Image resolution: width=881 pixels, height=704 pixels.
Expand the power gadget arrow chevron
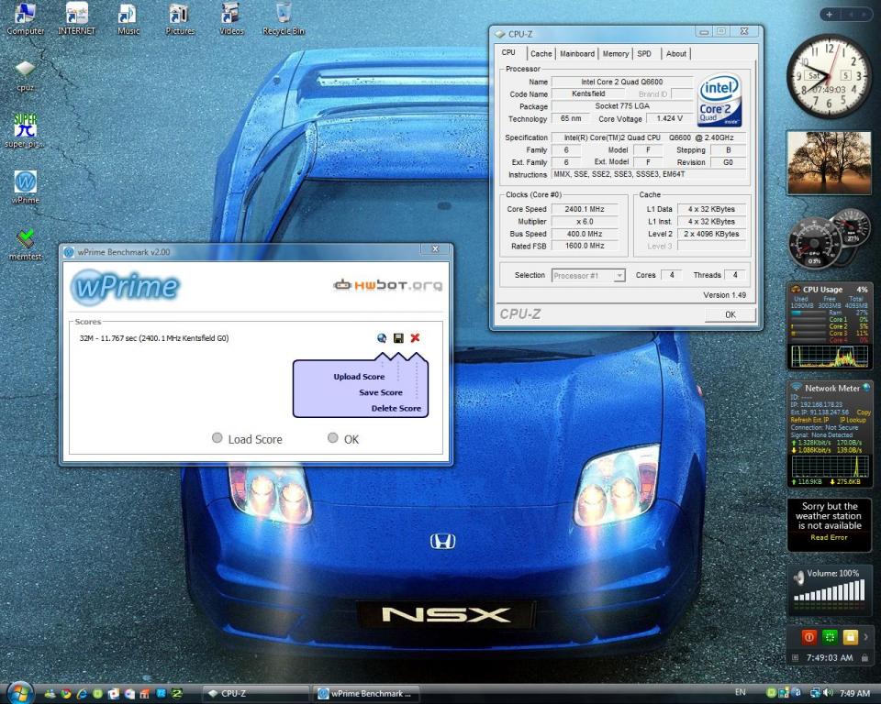865,637
